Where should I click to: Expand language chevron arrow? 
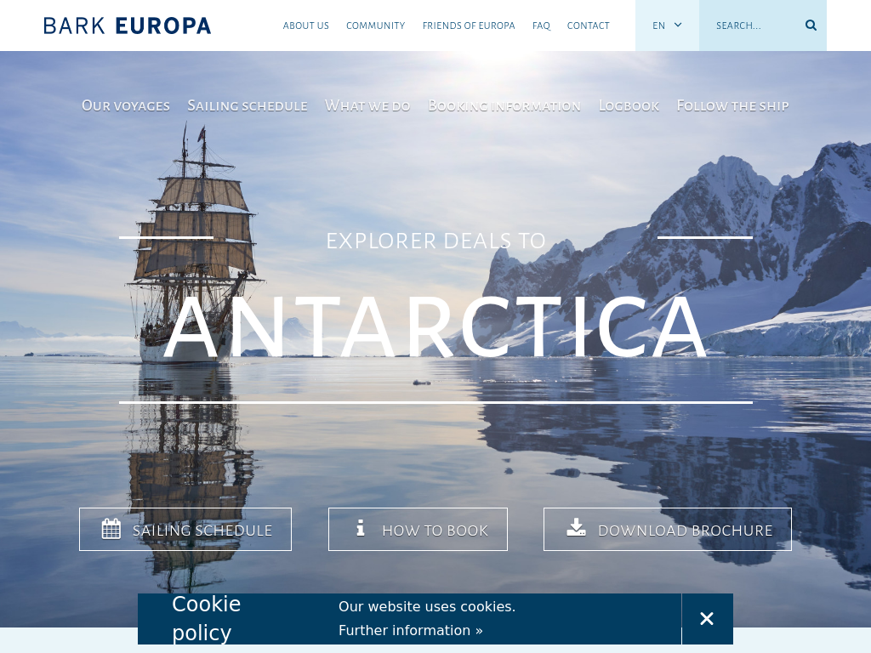[x=678, y=25]
